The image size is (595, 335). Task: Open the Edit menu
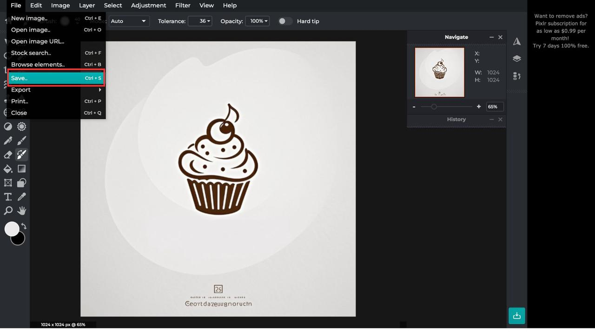pos(36,6)
